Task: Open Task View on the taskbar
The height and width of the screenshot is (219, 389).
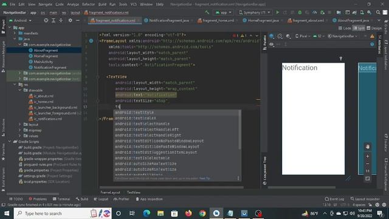Action: pyautogui.click(x=132, y=214)
